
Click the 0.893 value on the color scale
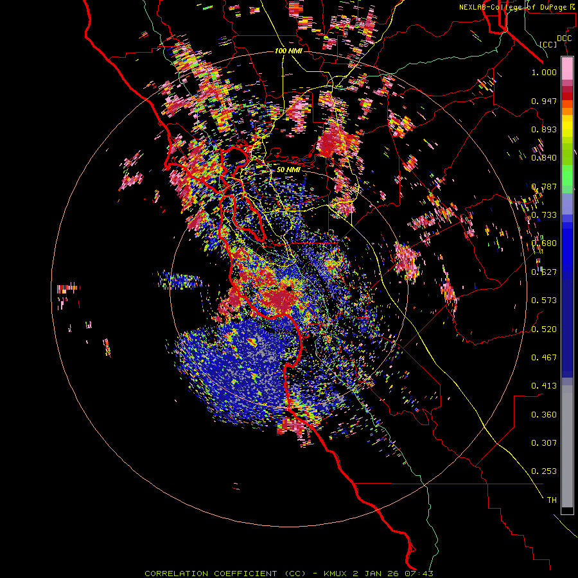click(544, 129)
